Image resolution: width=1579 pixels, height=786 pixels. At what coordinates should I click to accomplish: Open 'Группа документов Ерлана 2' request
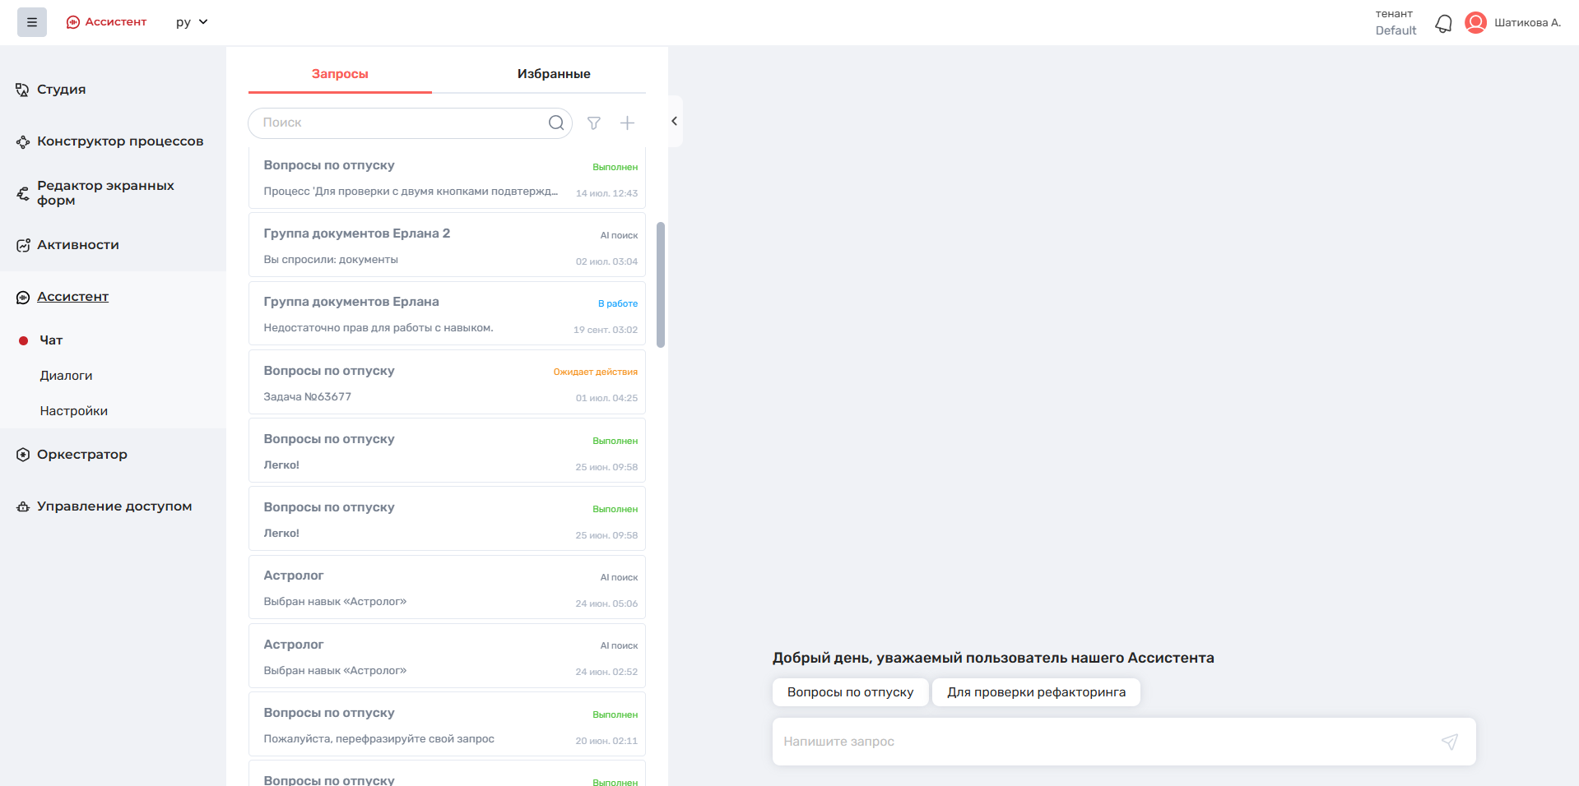447,245
